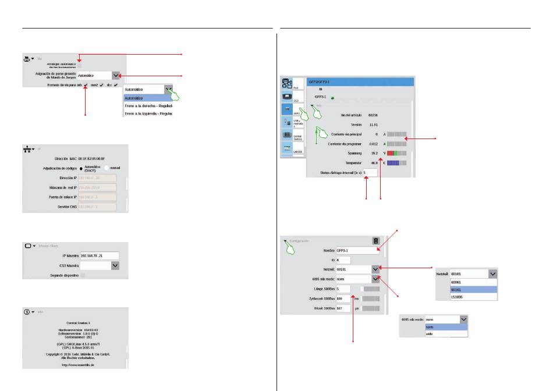The height and width of the screenshot is (391, 553).
Task: Select norm in 6095 mfx mode list
Action: (446, 327)
